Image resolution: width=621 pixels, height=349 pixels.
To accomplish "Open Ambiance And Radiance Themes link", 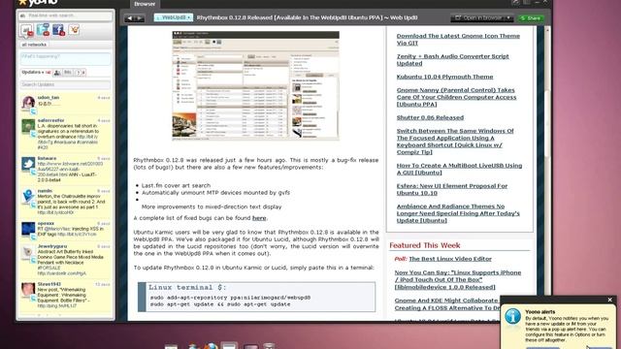I will (458, 213).
